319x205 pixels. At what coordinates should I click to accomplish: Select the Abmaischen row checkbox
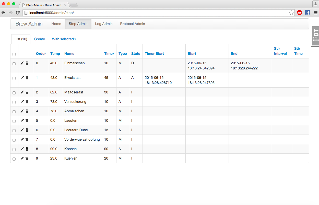[x=14, y=112]
